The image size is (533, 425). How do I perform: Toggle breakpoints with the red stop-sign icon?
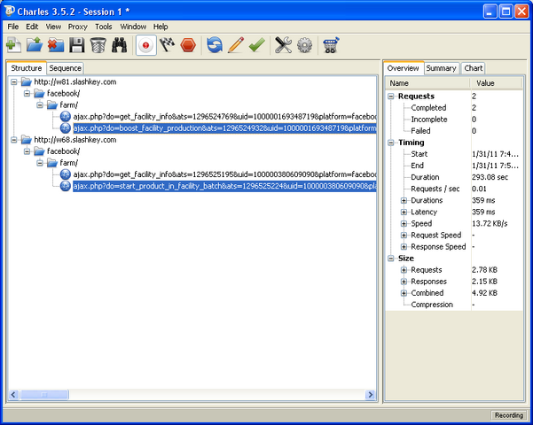pyautogui.click(x=188, y=45)
